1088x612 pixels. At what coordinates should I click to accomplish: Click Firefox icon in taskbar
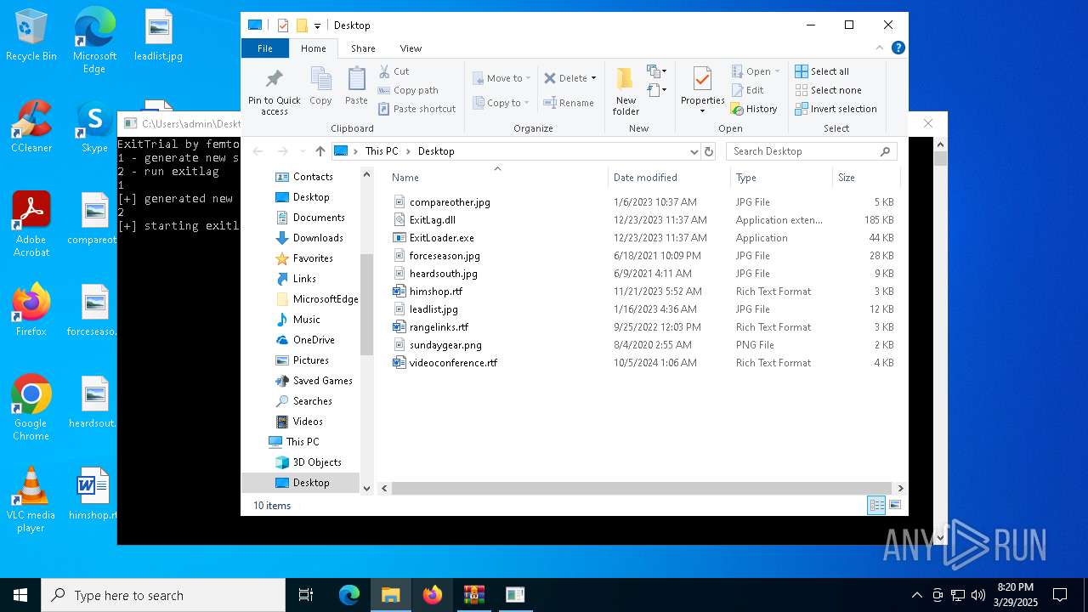pyautogui.click(x=433, y=595)
